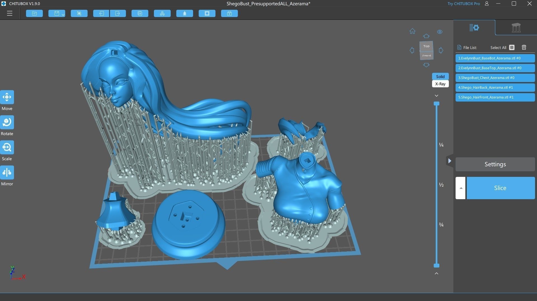
Task: Click the bottom handle of layer slider
Action: (x=437, y=266)
